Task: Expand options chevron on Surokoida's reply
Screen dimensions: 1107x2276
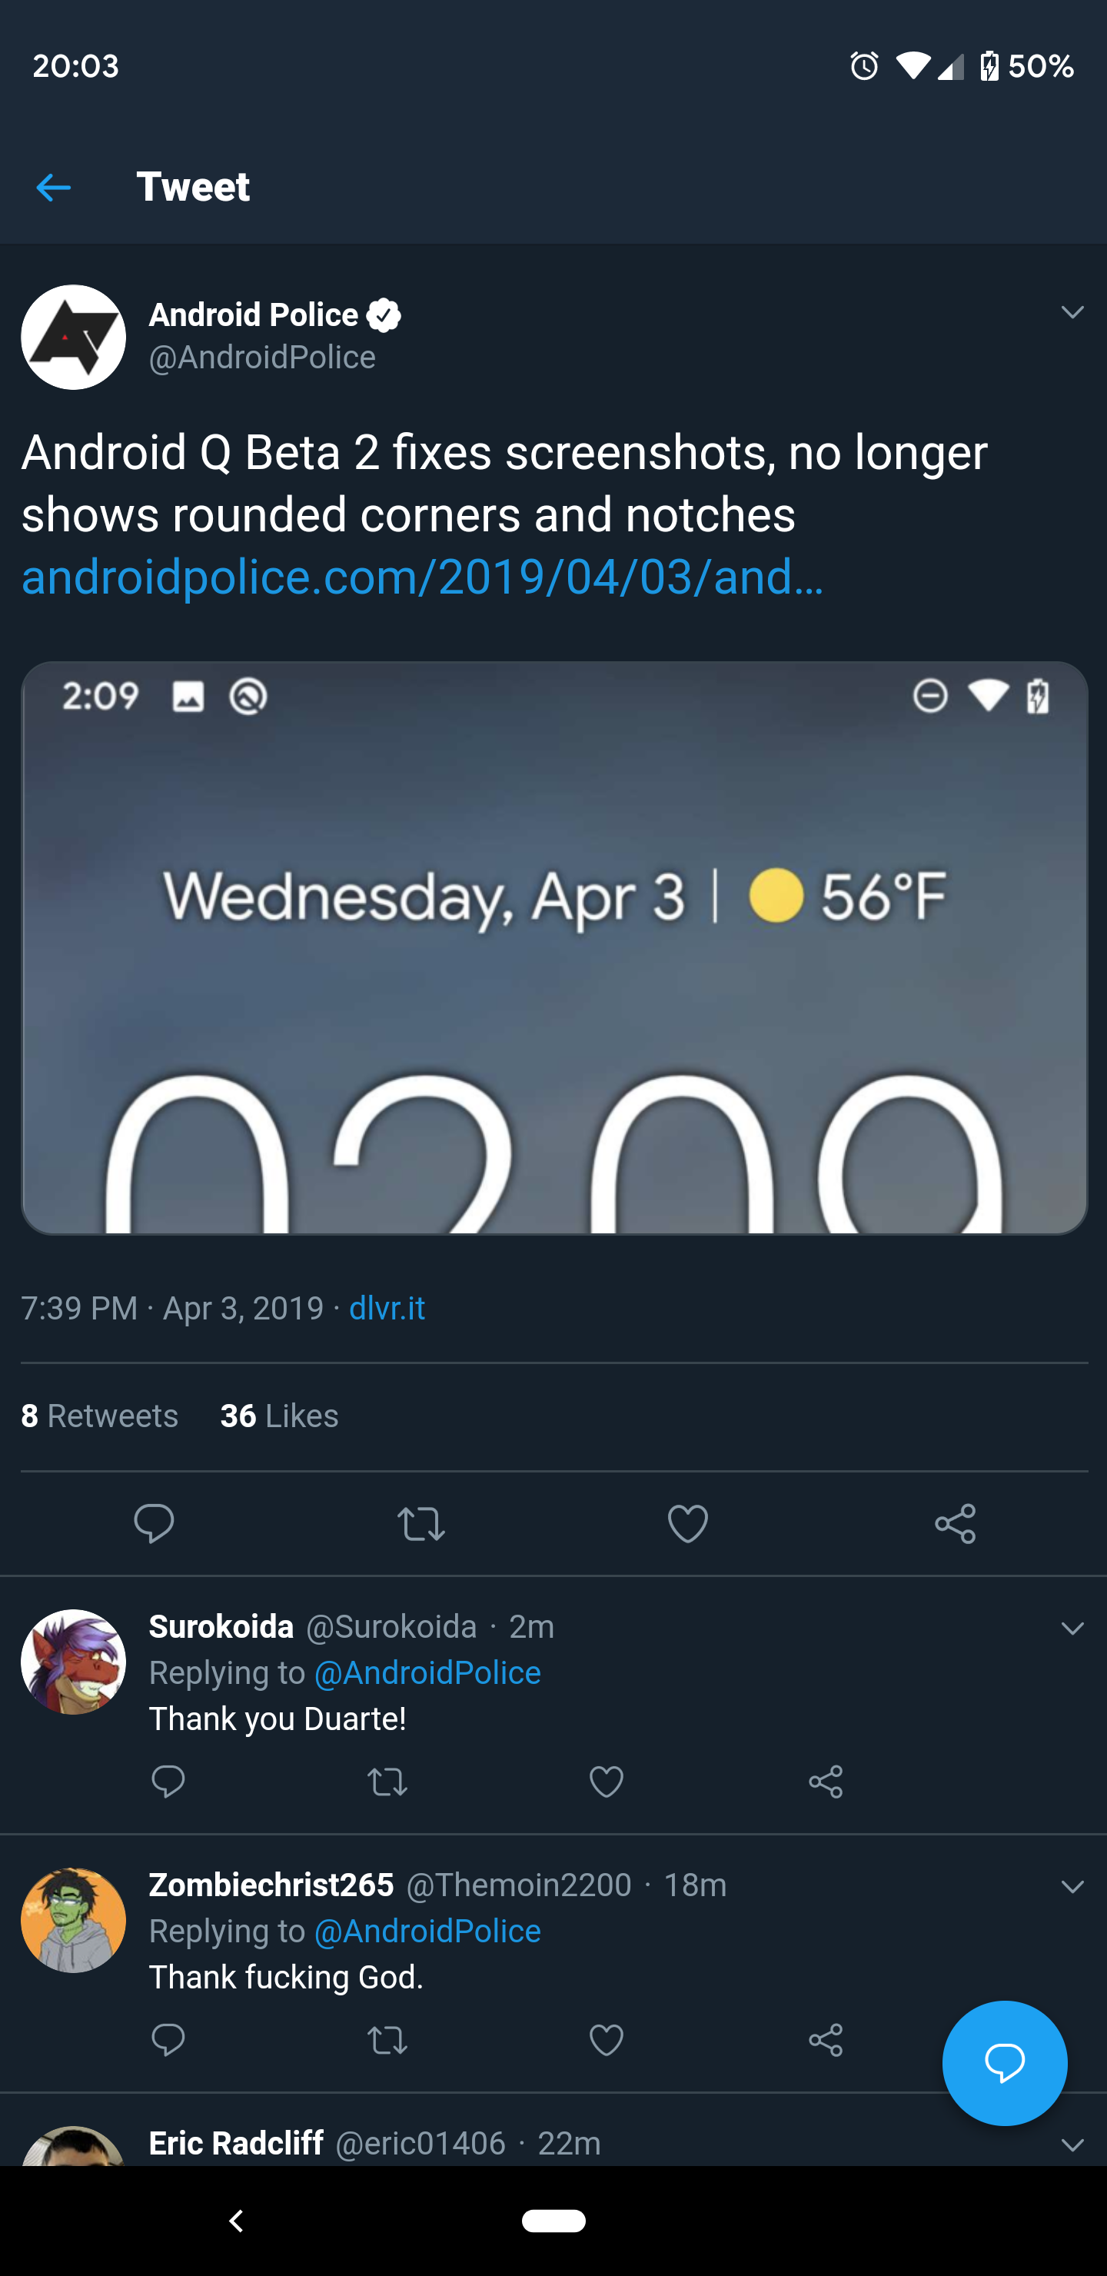Action: click(x=1072, y=1629)
